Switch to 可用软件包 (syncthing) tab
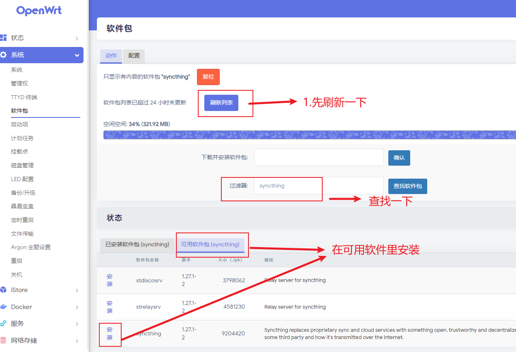The width and height of the screenshot is (516, 352). point(210,245)
